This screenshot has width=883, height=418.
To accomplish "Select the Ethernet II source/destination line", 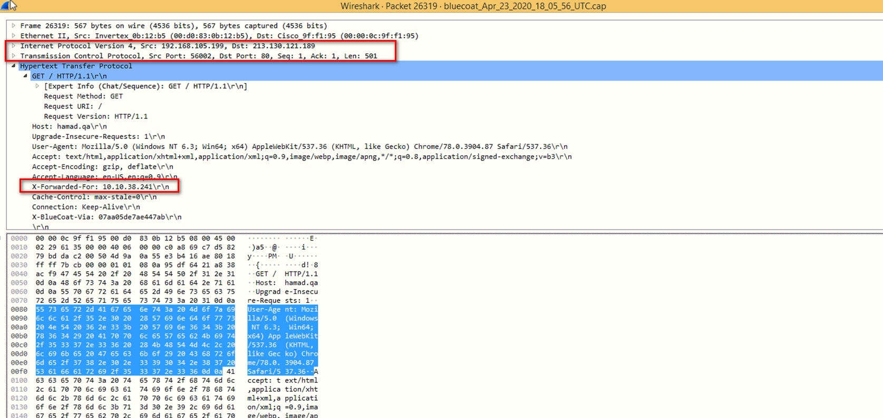I will tap(219, 35).
